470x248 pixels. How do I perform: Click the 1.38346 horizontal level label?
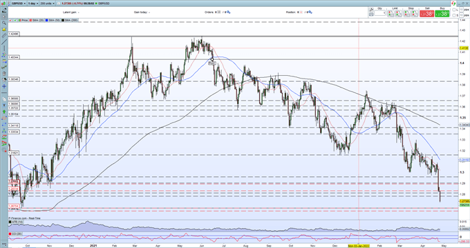tap(14, 79)
